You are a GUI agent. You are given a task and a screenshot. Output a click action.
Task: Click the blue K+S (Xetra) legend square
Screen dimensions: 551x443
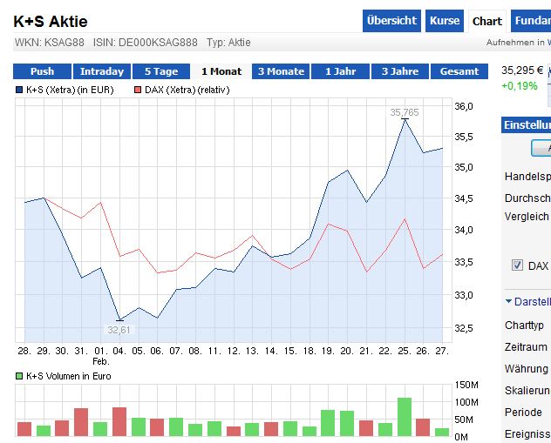[x=19, y=91]
